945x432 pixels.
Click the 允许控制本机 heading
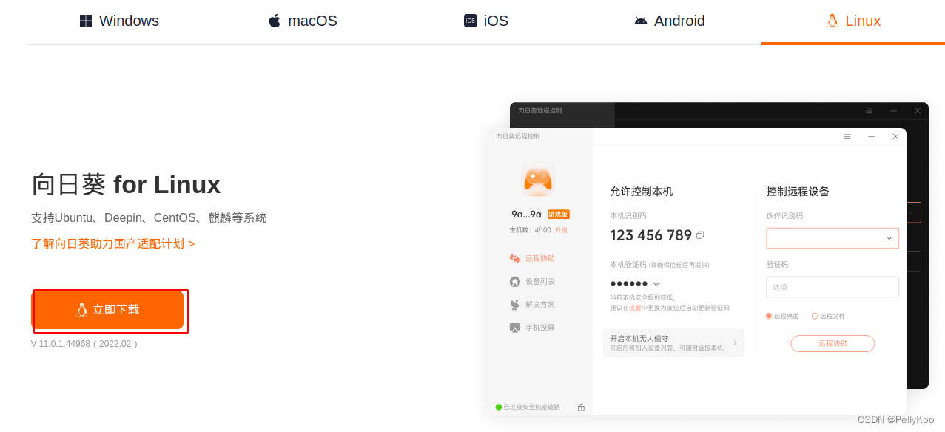click(642, 192)
